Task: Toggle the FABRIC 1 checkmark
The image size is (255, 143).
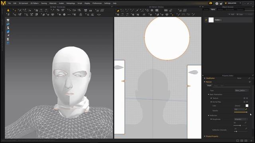Action: (206, 20)
